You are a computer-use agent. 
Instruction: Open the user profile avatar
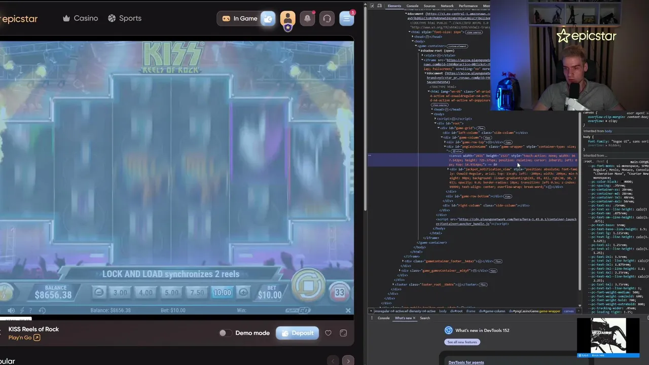(287, 19)
